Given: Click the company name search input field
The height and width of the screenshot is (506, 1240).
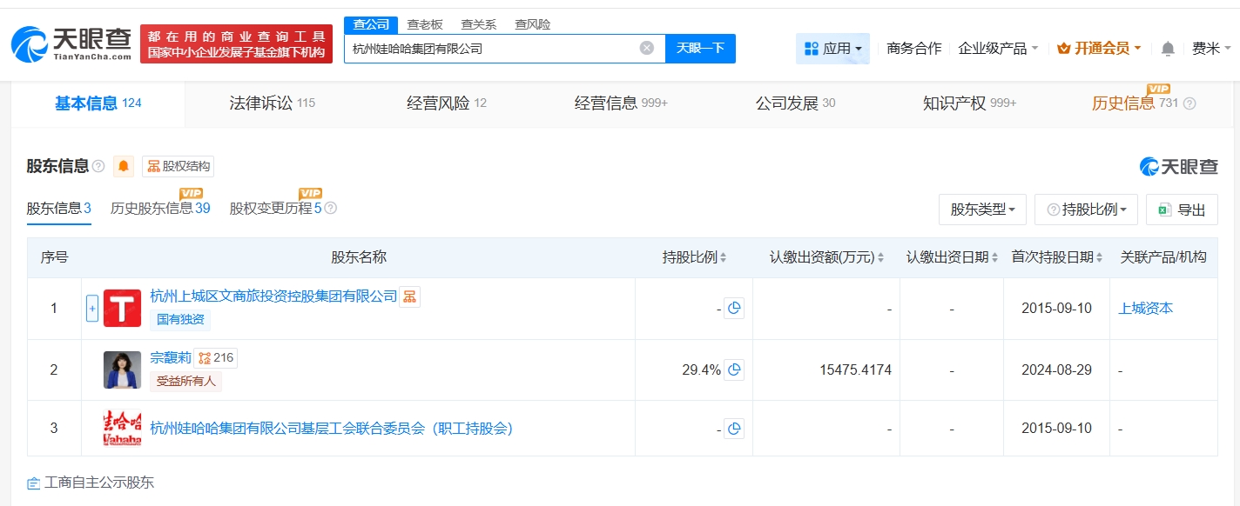Looking at the screenshot, I should pos(492,49).
